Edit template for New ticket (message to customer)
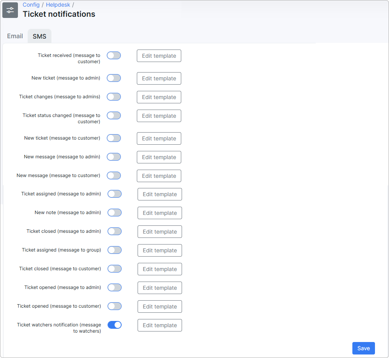 [x=159, y=138]
